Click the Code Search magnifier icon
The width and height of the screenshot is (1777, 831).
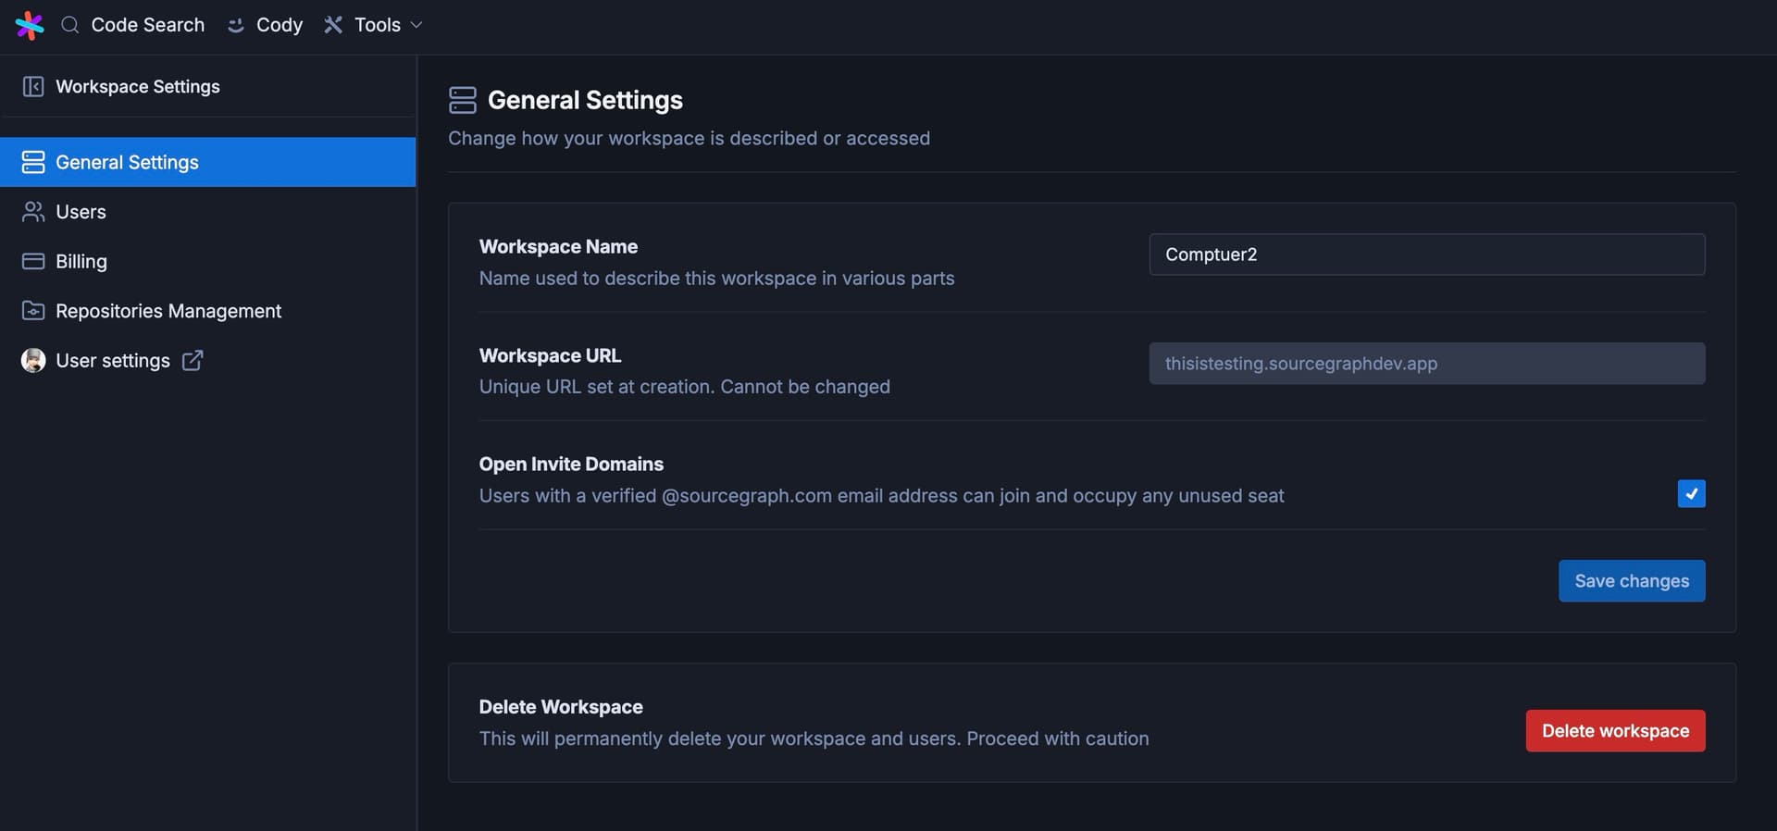70,25
